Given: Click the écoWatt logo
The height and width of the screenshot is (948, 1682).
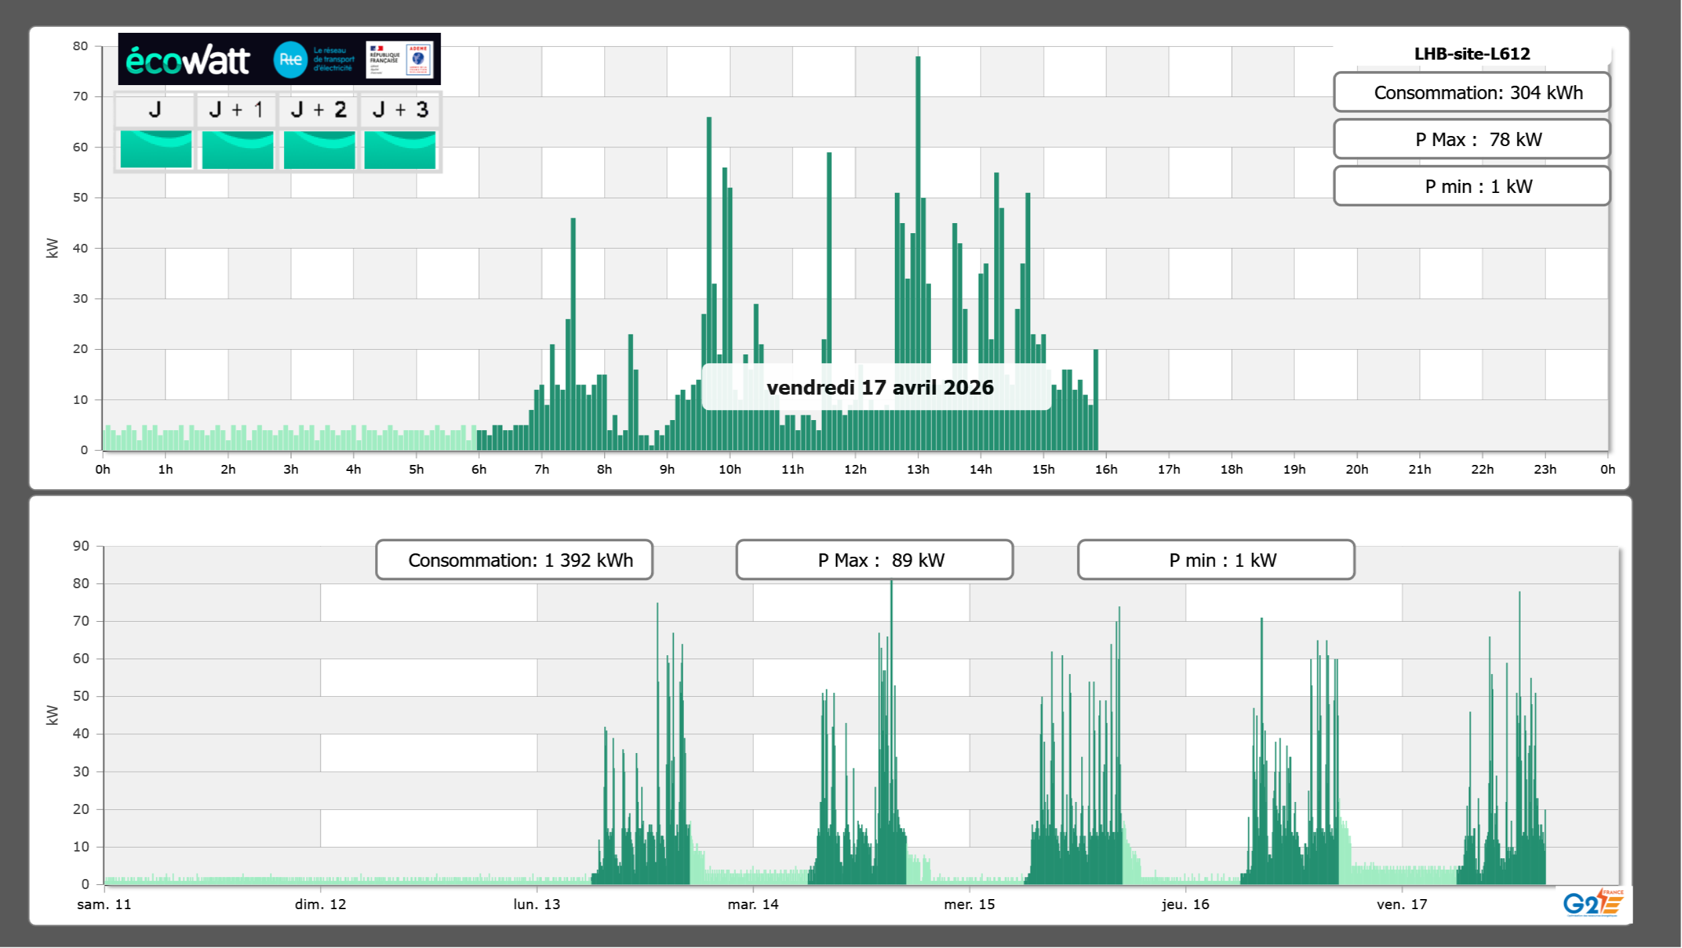Looking at the screenshot, I should coord(188,60).
